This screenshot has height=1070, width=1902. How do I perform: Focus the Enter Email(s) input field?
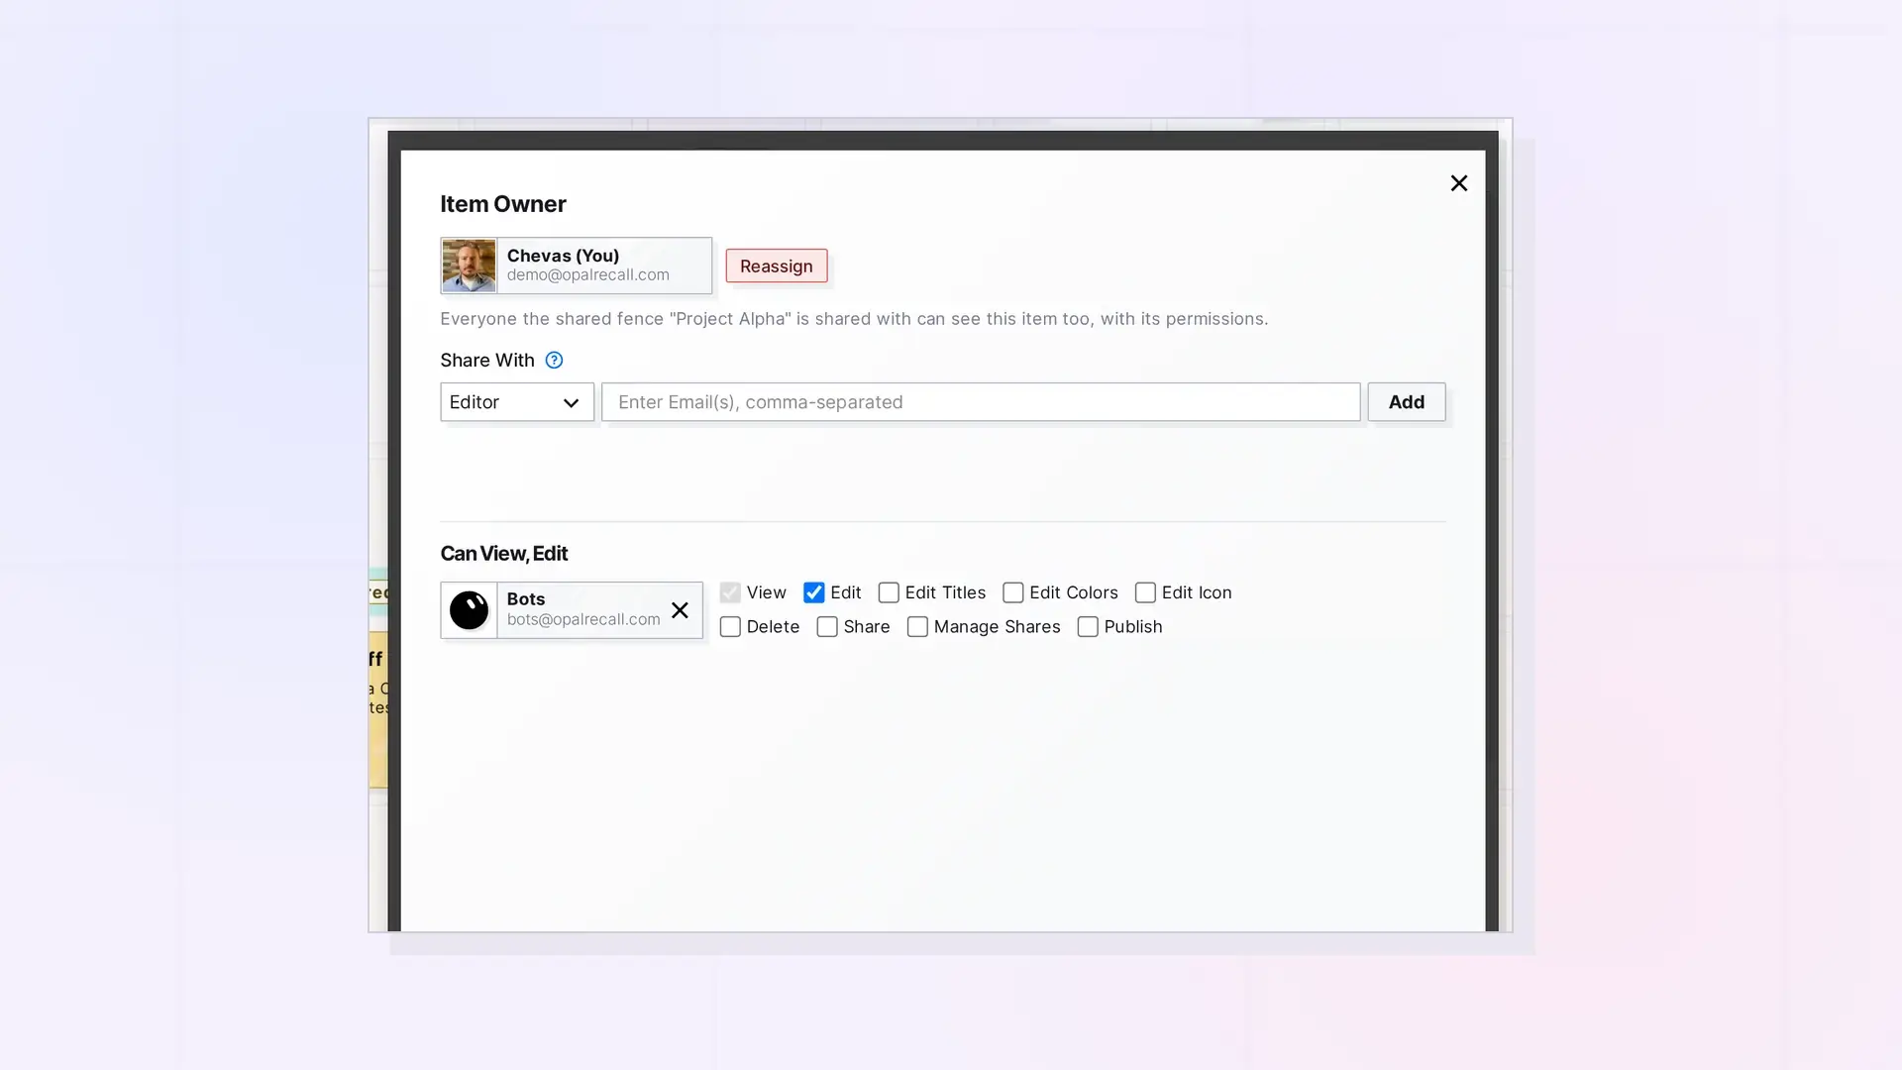tap(981, 402)
